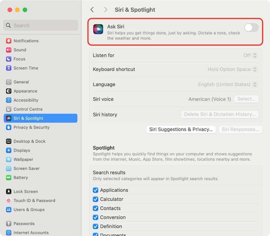Uncheck the Calculator checkbox
The image size is (270, 236).
(96, 199)
